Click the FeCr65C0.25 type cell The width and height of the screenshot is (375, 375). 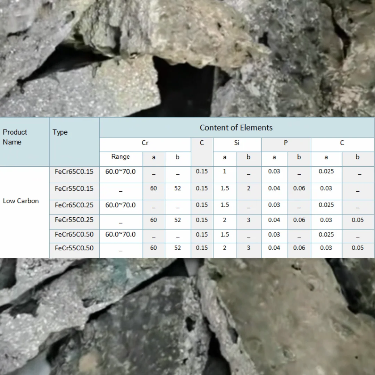[74, 205]
